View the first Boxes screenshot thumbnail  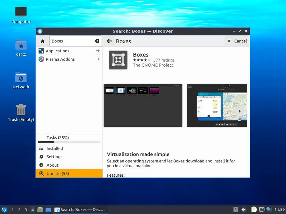point(143,105)
